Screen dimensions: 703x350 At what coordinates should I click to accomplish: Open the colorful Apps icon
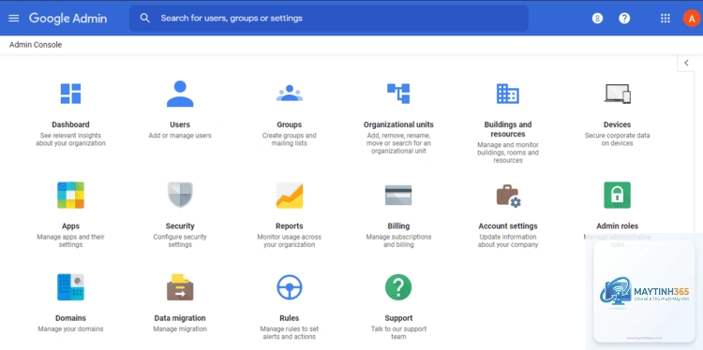tap(71, 196)
